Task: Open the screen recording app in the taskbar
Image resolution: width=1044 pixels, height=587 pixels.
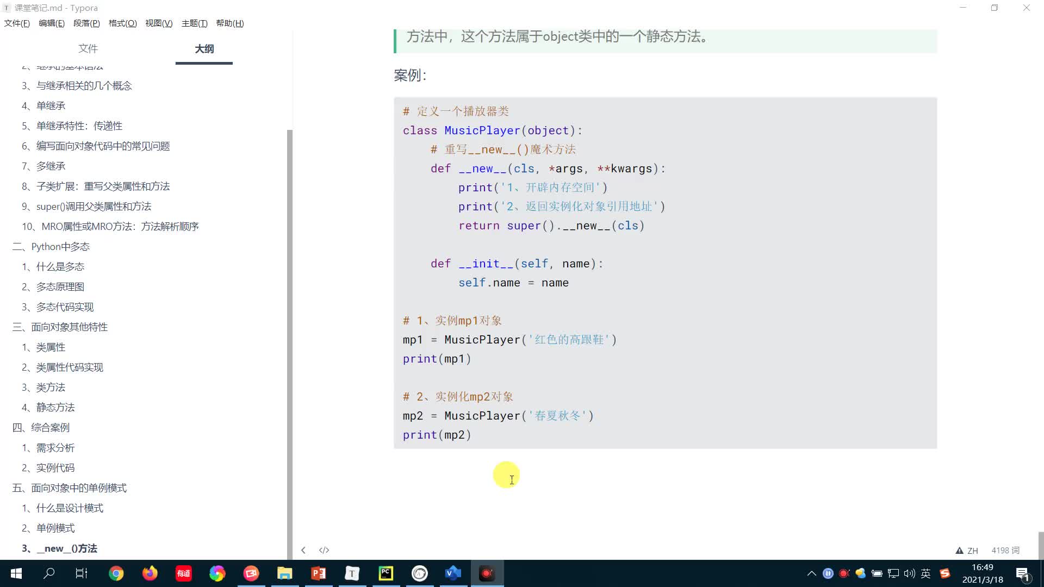Action: [487, 573]
